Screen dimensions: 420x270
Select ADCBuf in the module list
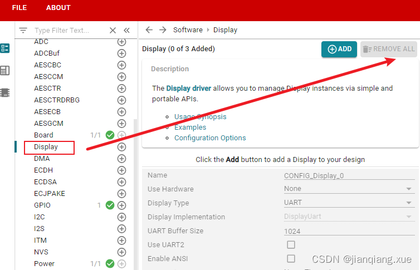pyautogui.click(x=47, y=53)
